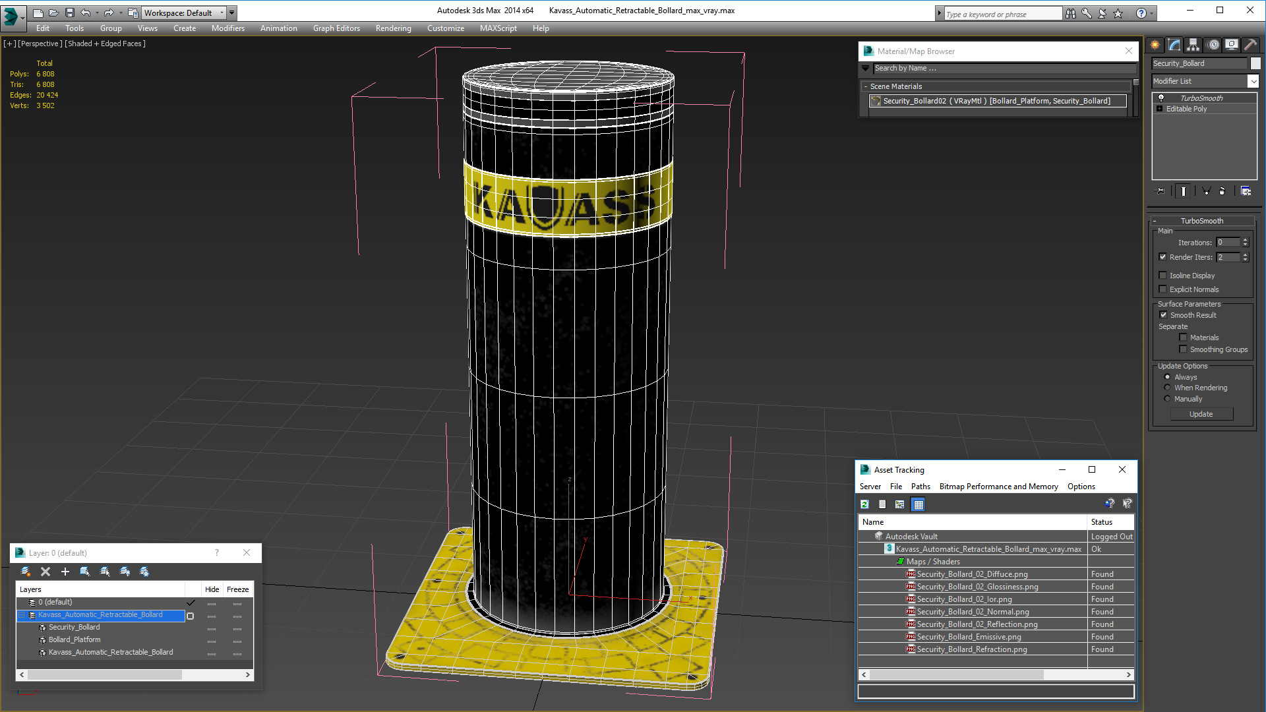
Task: Check Separate by Smoothing Groups checkbox
Action: (x=1183, y=349)
